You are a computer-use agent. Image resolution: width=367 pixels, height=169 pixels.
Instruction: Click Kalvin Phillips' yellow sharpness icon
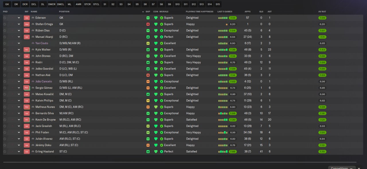pos(148,101)
